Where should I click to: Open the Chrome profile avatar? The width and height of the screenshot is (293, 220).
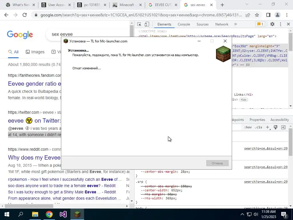[278, 15]
